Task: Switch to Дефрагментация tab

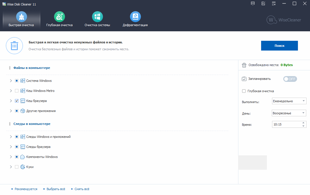Action: click(135, 19)
